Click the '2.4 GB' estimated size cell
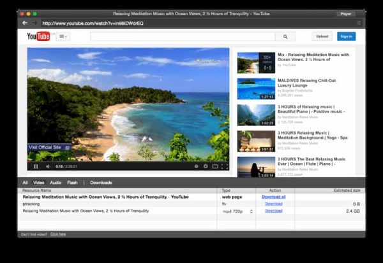 (x=353, y=211)
